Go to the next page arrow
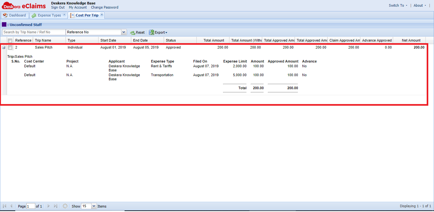This screenshot has height=212, width=434. coord(49,206)
